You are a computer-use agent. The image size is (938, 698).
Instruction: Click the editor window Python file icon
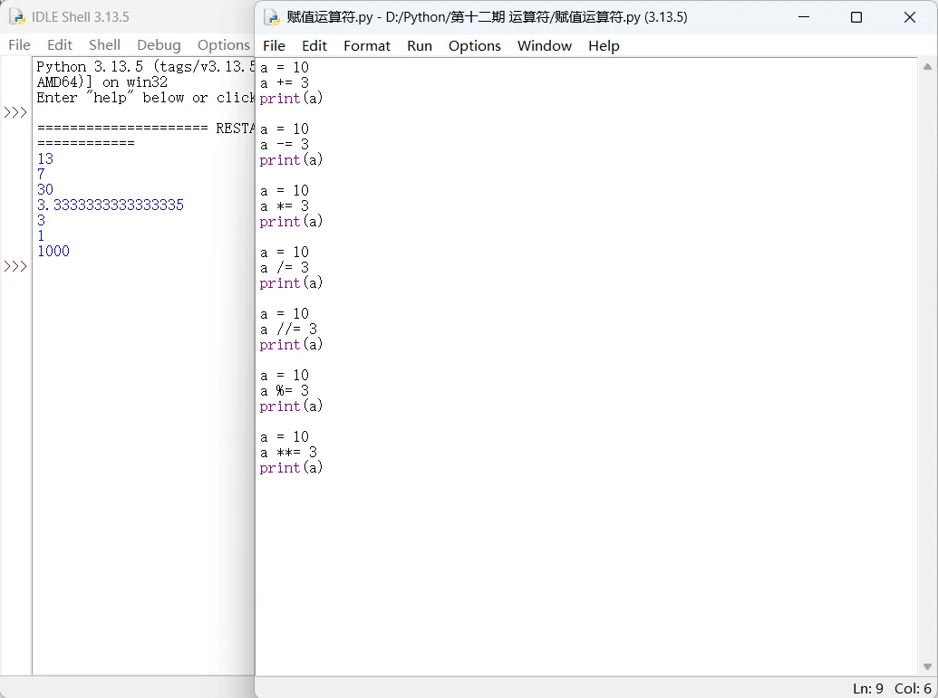[272, 17]
